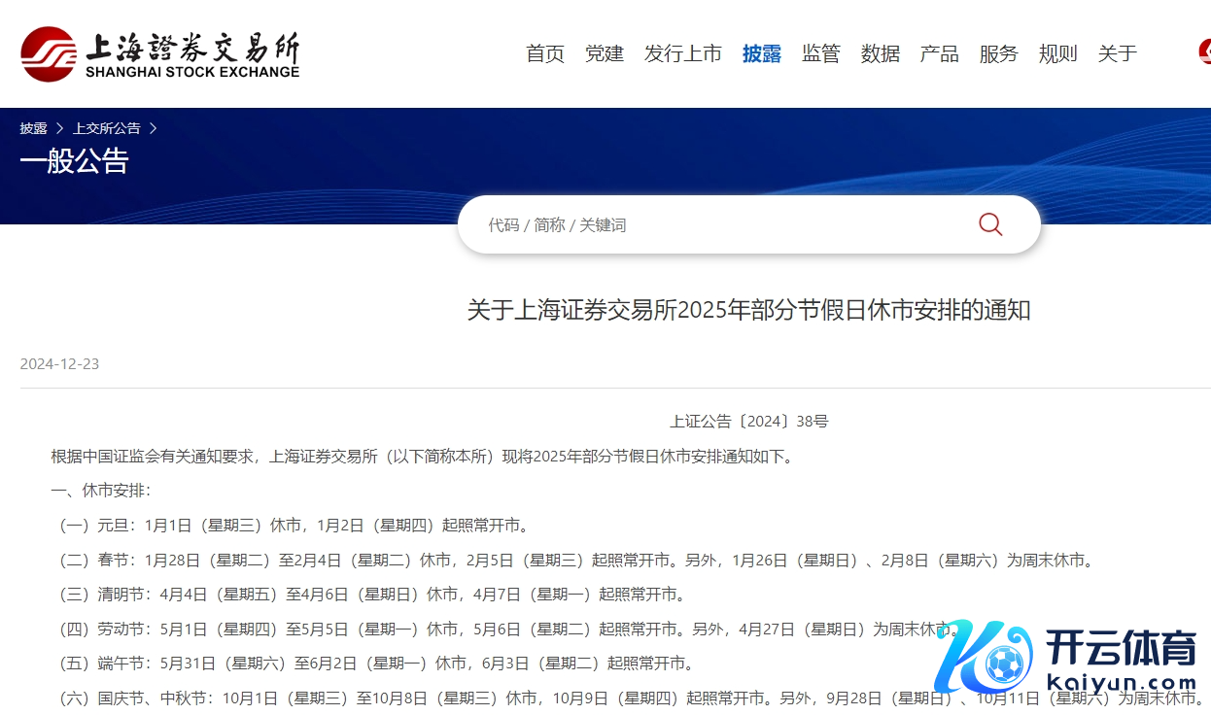Viewport: 1211px width, 715px height.
Task: Click the chevron after 上交所公告 breadcrumb
Action: point(153,128)
